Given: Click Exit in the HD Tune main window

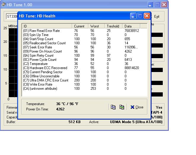Looking at the screenshot, I should pos(157,17).
